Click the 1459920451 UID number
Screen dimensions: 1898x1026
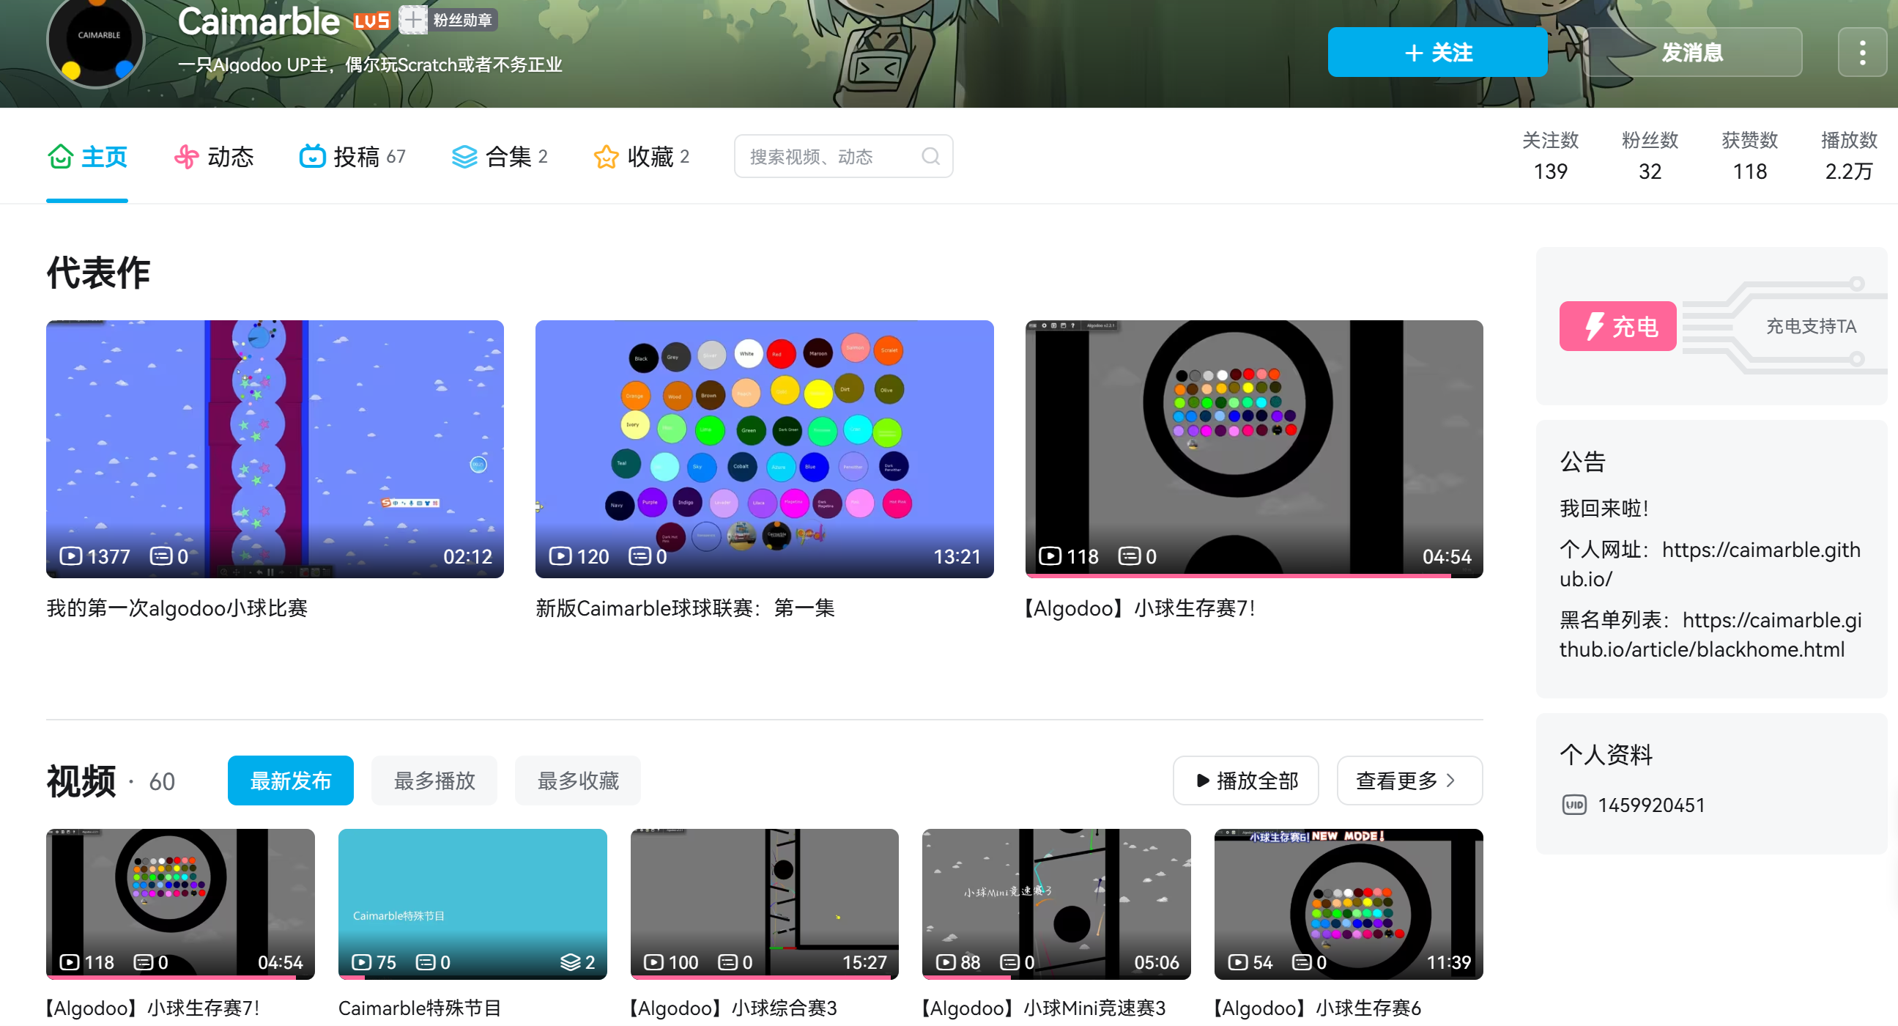1651,805
